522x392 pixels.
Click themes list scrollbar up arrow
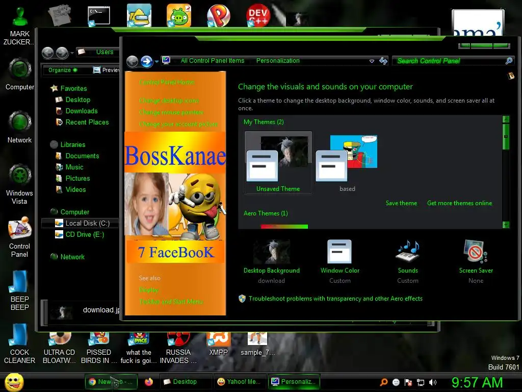506,119
